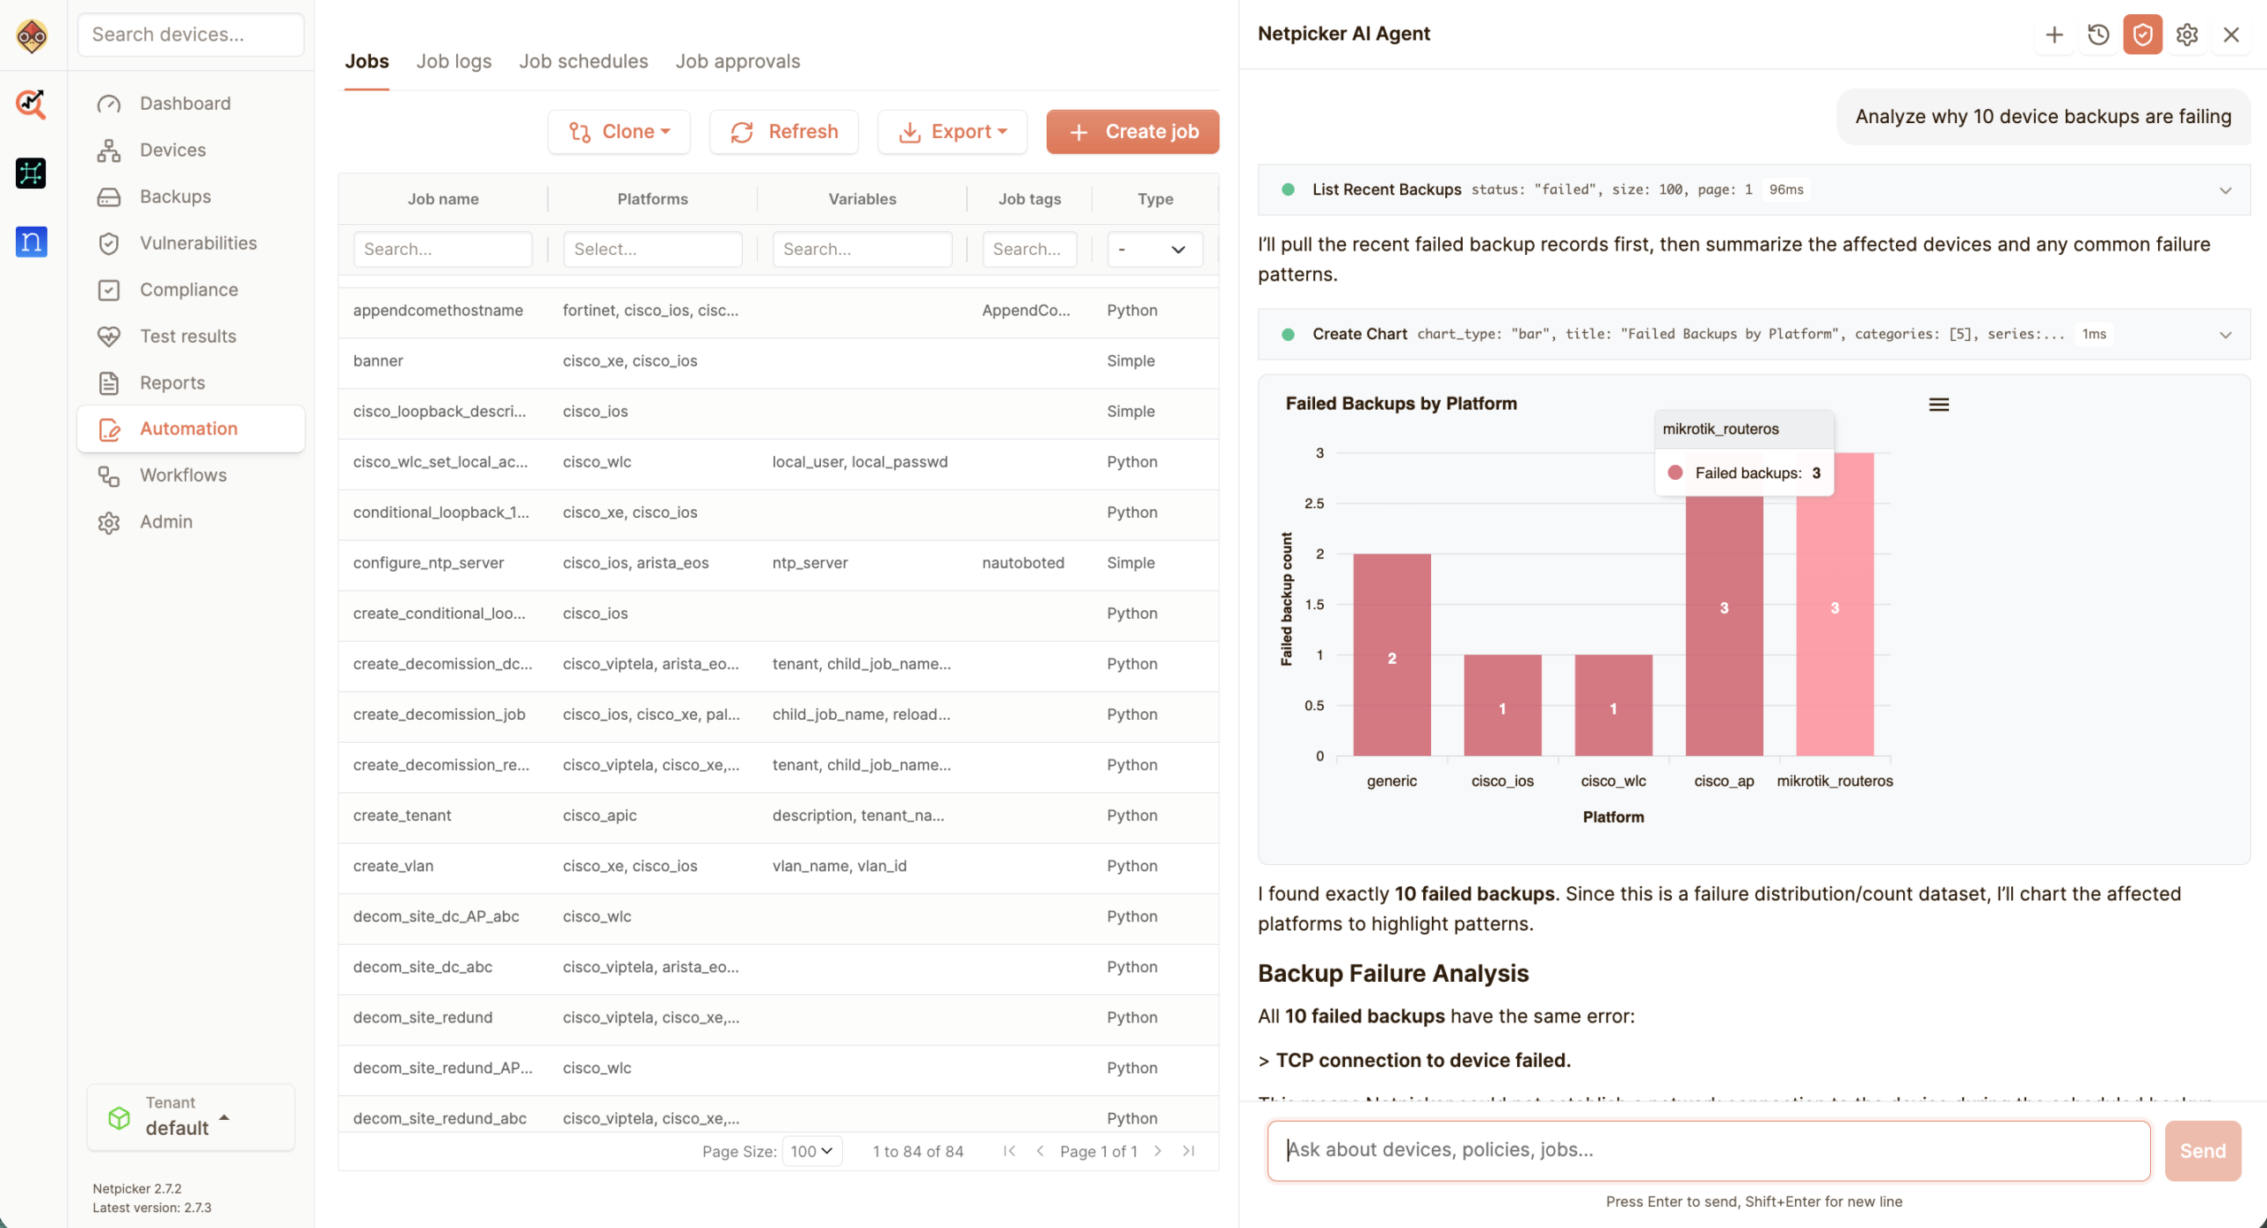Click the tenant cube icon
The height and width of the screenshot is (1228, 2267).
pyautogui.click(x=119, y=1117)
